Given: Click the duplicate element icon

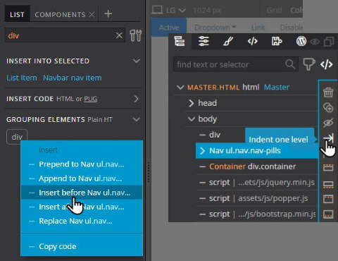Looking at the screenshot, I should [x=328, y=107].
